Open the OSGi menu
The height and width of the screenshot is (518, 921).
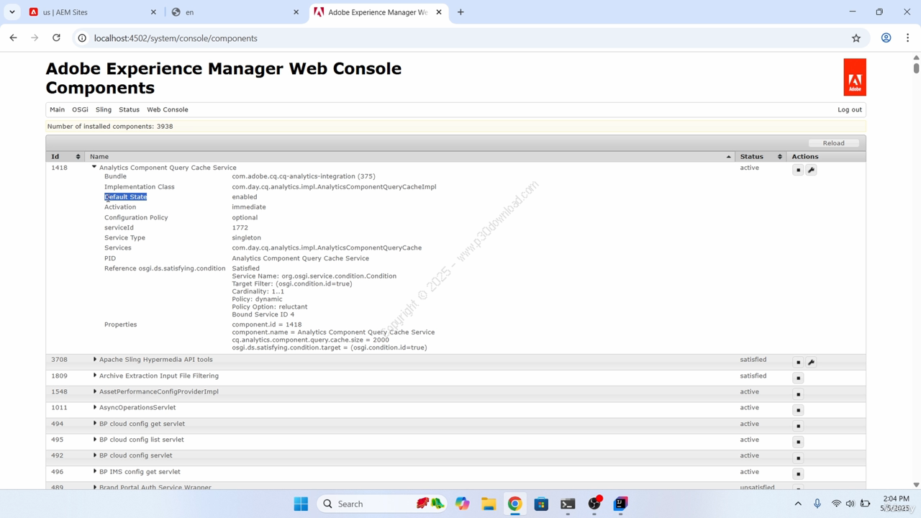point(80,109)
